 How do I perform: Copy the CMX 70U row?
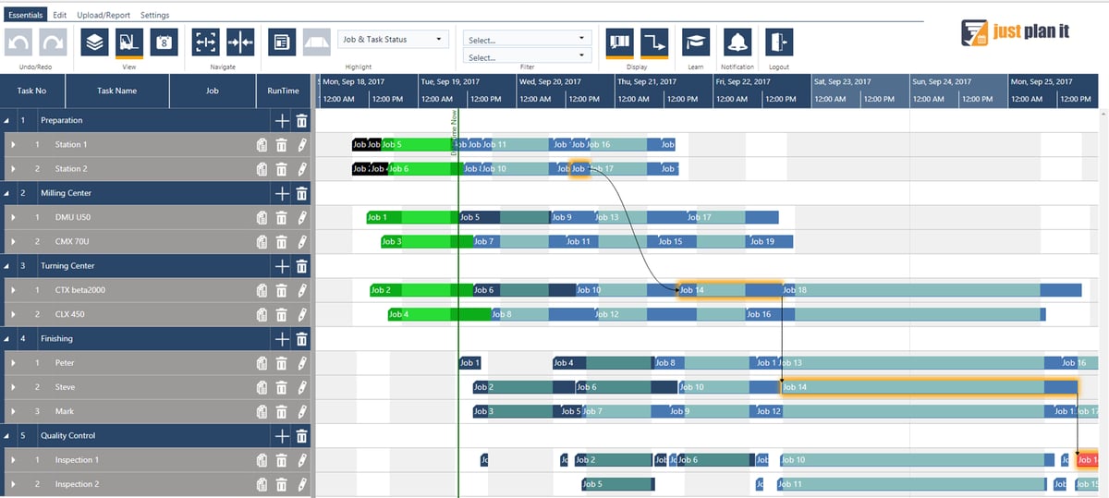(x=262, y=242)
